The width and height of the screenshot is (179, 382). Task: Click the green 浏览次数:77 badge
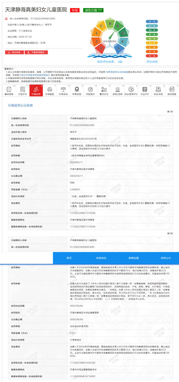pyautogui.click(x=93, y=10)
